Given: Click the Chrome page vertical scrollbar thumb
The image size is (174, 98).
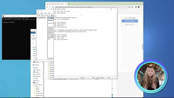Looking at the screenshot, I should tap(142, 47).
